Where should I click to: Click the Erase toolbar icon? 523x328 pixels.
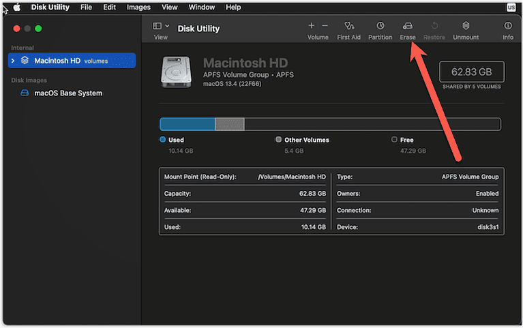click(x=408, y=26)
